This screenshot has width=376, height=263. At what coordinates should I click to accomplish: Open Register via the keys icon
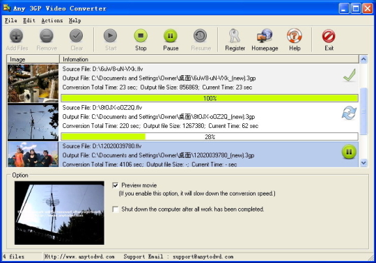(234, 36)
